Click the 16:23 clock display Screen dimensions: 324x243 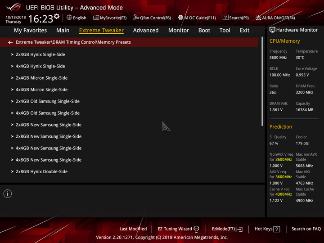coord(40,19)
